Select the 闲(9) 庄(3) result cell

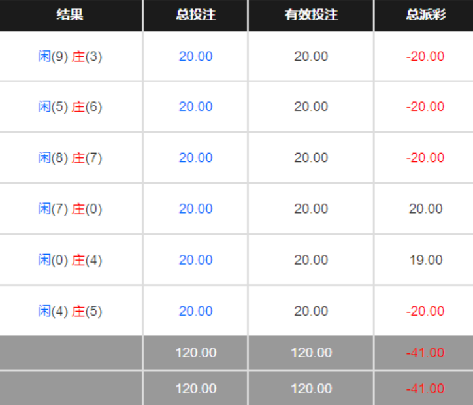pyautogui.click(x=70, y=56)
